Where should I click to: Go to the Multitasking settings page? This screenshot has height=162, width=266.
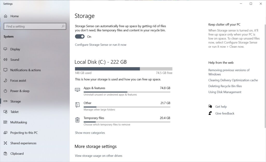[18, 122]
